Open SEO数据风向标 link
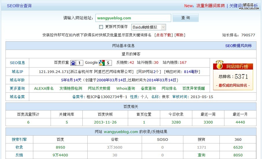The height and width of the screenshot is (159, 262). [238, 46]
